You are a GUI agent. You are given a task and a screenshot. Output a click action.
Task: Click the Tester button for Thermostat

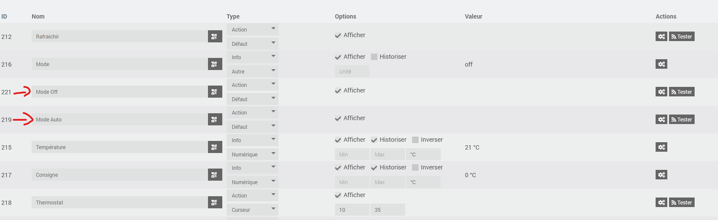pos(682,202)
